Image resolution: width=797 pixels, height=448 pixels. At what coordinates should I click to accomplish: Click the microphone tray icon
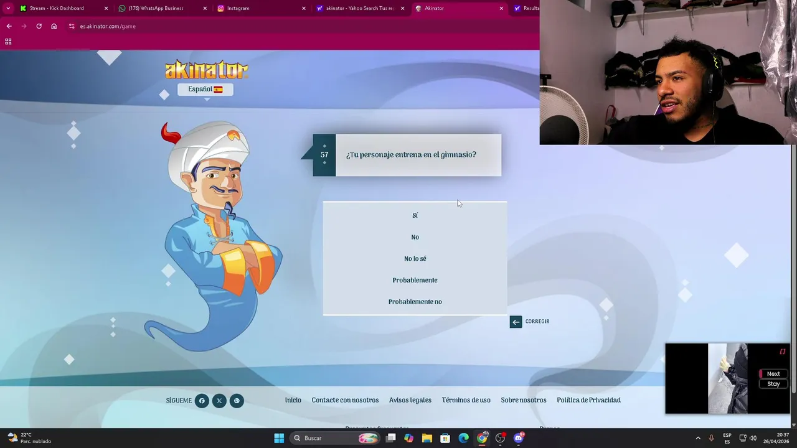[712, 438]
